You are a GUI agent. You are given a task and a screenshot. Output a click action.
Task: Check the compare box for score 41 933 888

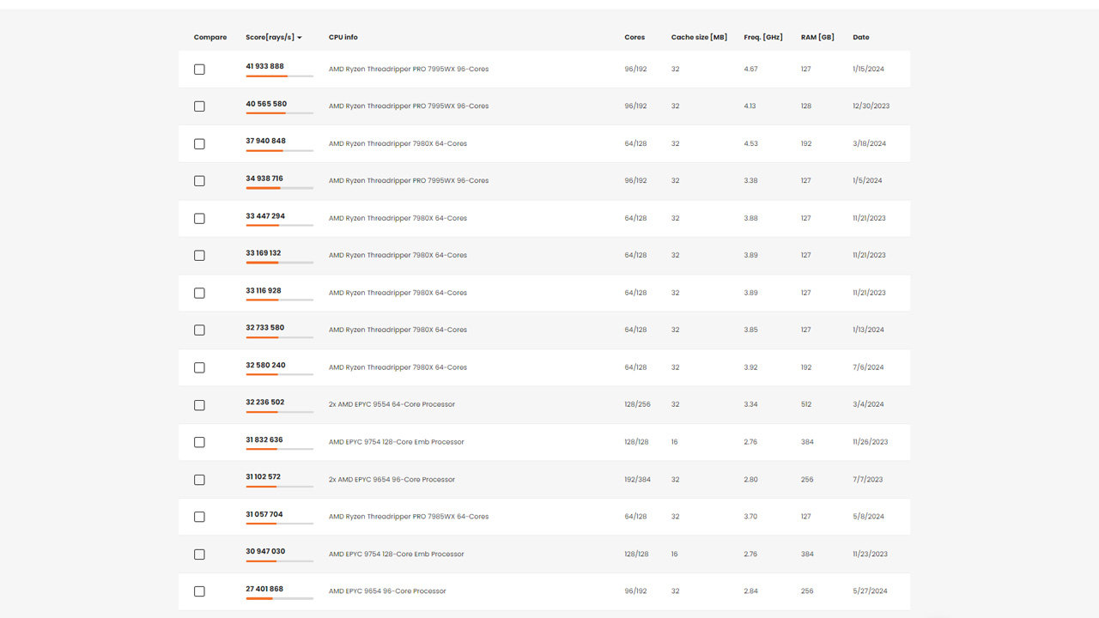click(x=199, y=70)
